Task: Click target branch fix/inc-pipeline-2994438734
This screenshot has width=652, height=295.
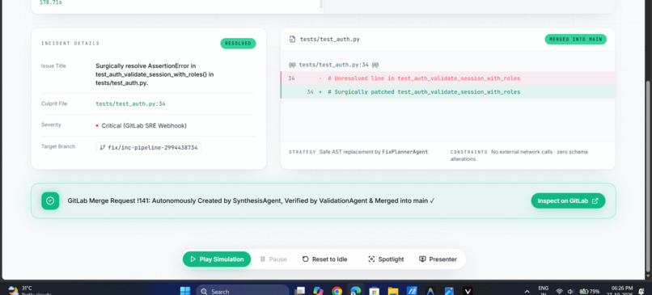Action: [x=149, y=147]
